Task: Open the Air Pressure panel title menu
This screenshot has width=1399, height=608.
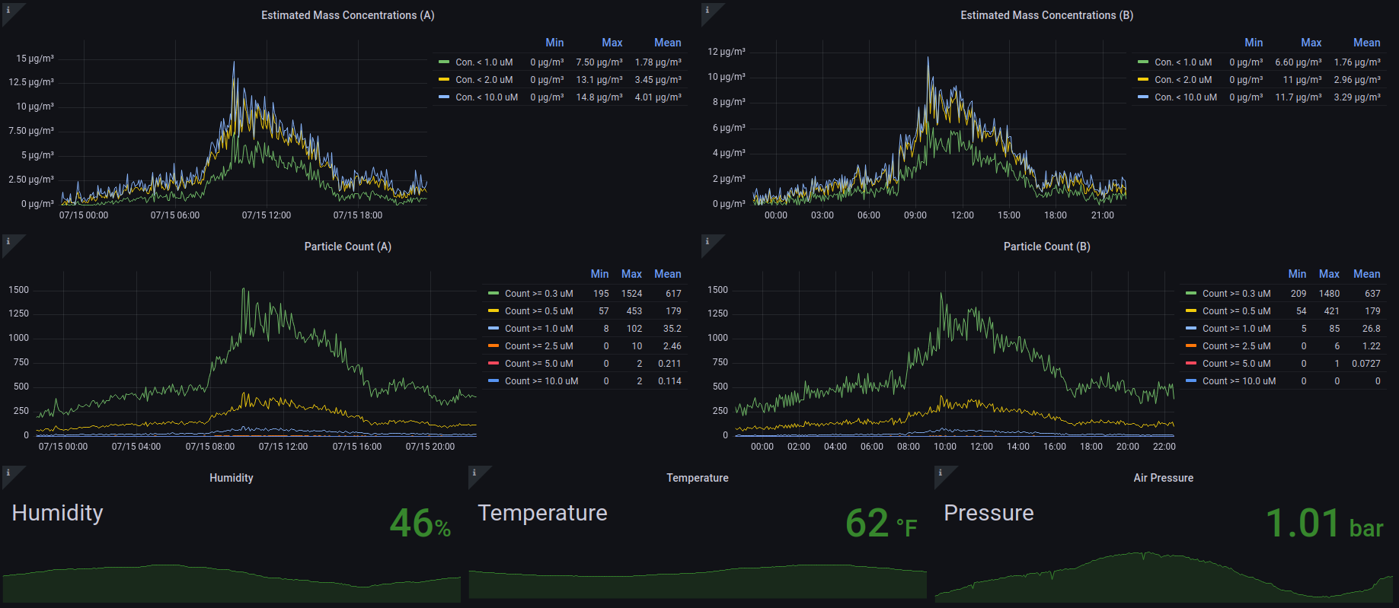Action: click(x=1164, y=478)
